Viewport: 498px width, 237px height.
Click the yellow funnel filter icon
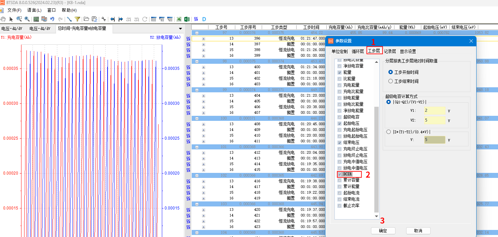pos(77,19)
